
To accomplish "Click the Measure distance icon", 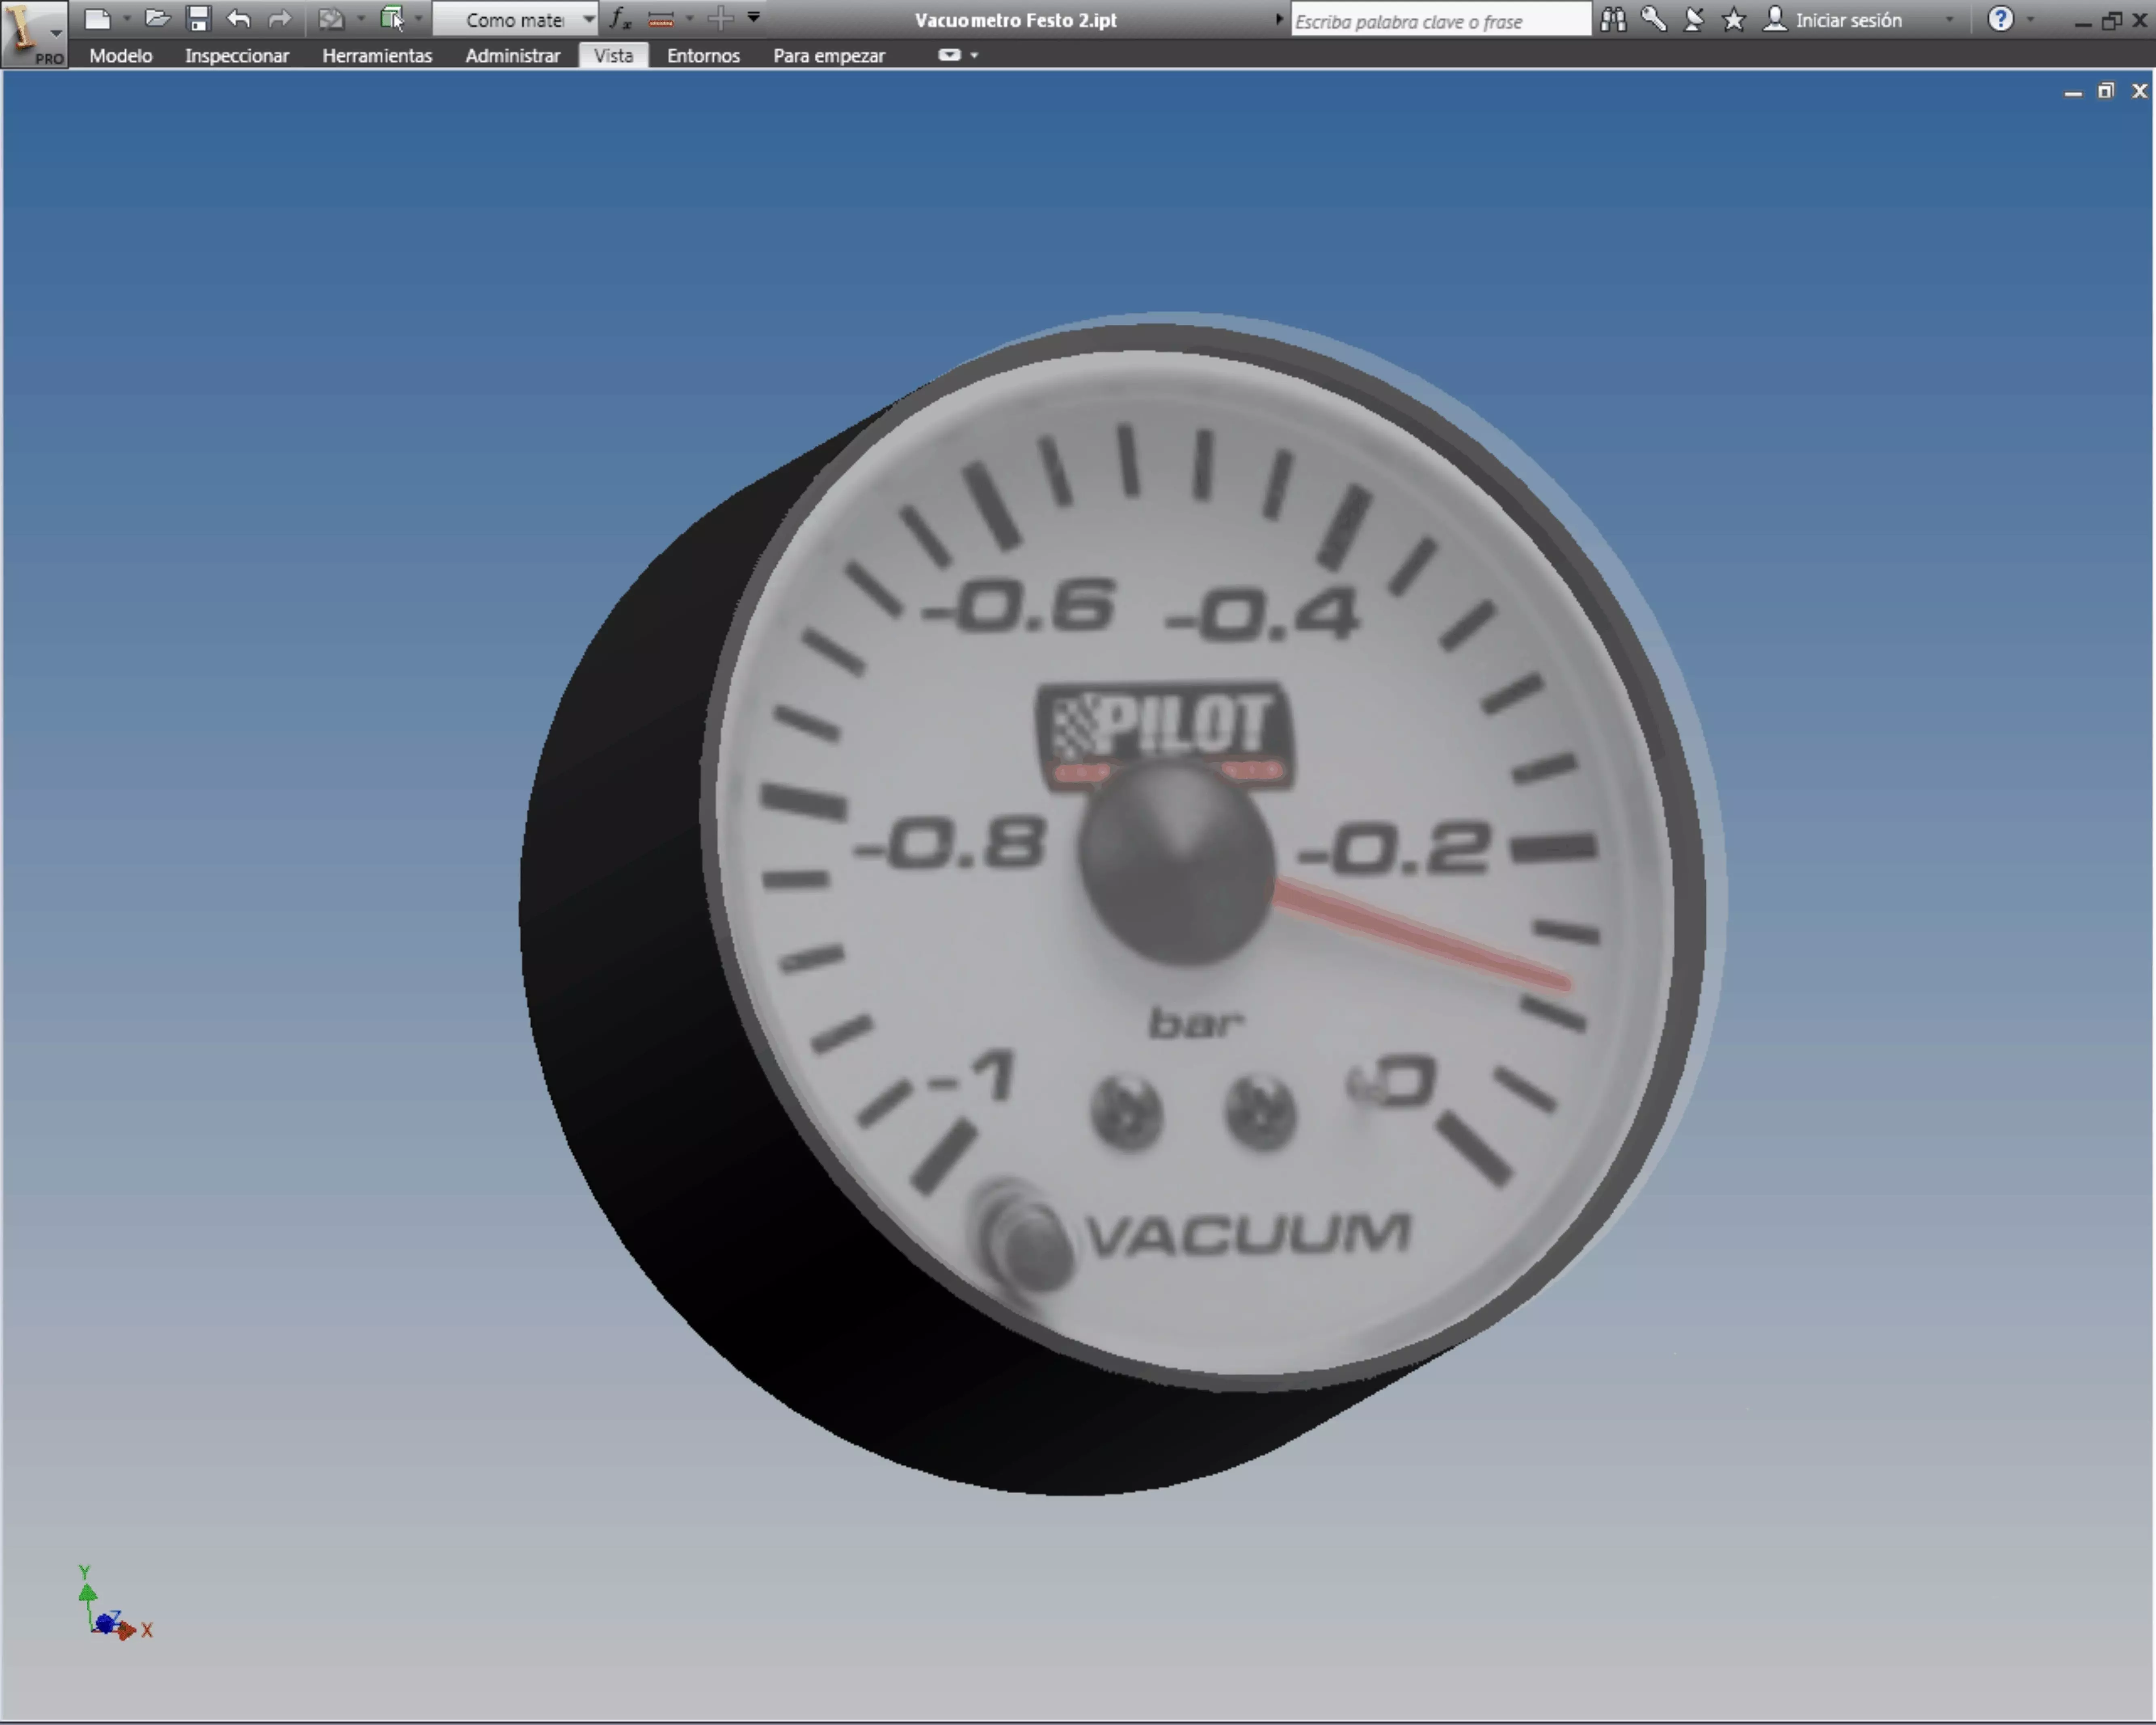I will coord(661,19).
